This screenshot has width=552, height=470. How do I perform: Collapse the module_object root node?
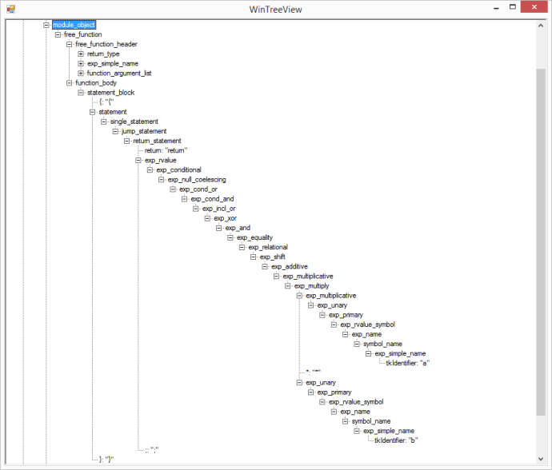tap(46, 25)
